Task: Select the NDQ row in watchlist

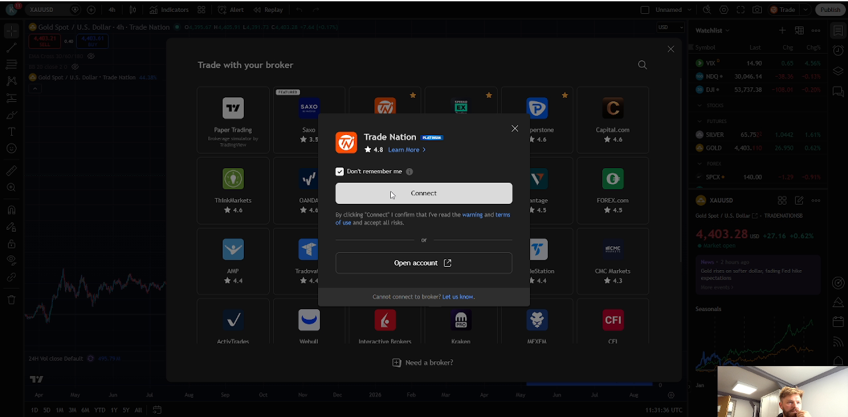Action: coord(758,76)
